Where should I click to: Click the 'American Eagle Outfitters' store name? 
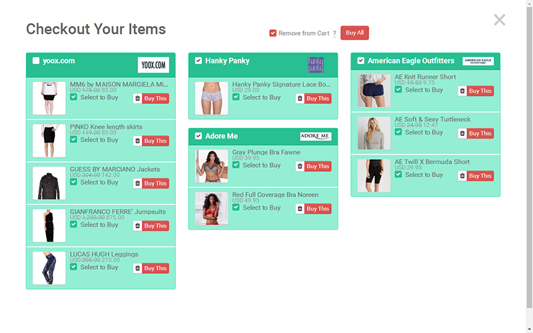click(x=411, y=61)
